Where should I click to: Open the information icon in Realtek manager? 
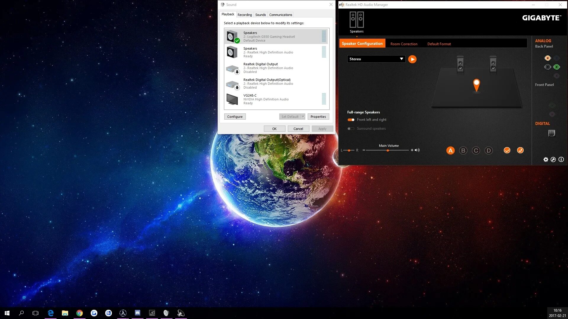561,159
